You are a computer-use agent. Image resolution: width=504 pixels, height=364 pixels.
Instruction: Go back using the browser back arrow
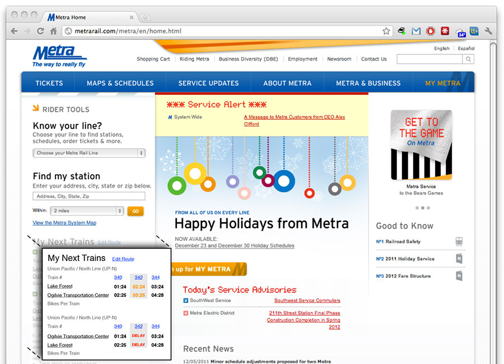14,31
